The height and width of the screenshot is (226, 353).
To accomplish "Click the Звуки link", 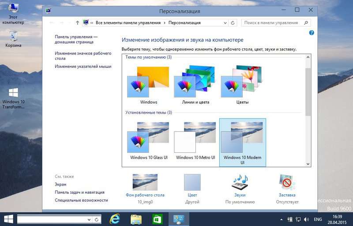I will pos(240,195).
